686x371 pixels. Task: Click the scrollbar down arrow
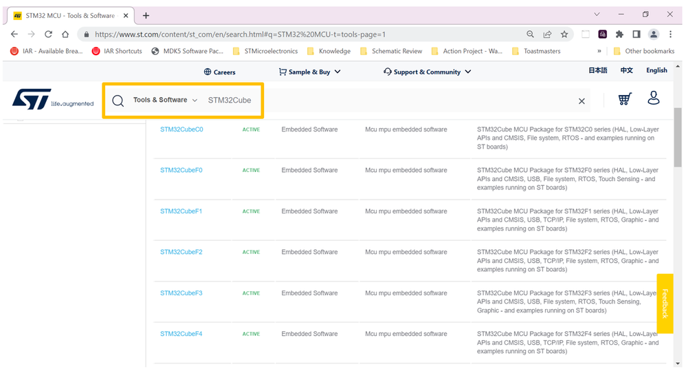tap(678, 363)
